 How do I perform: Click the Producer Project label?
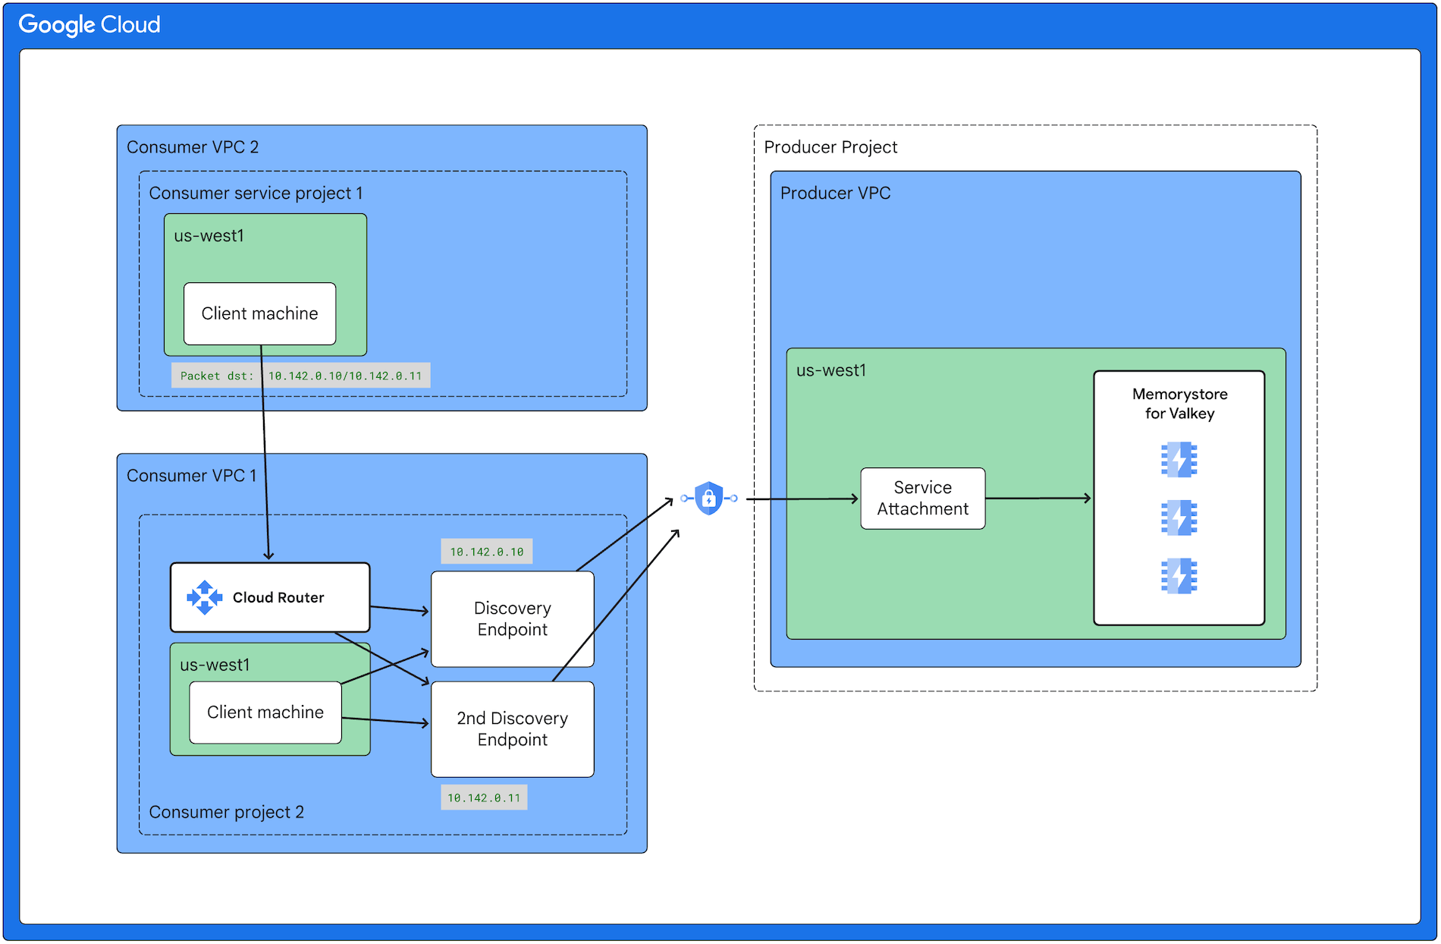click(x=831, y=146)
